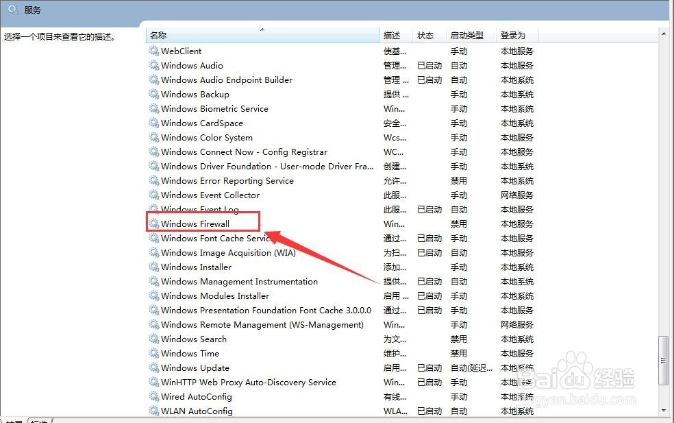Sort by the 启动类型 column header

(x=471, y=35)
